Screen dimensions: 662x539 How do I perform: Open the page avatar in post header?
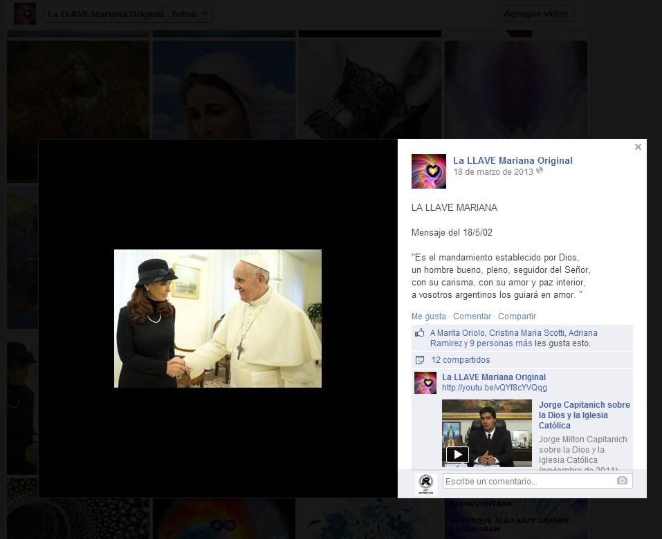click(x=428, y=171)
